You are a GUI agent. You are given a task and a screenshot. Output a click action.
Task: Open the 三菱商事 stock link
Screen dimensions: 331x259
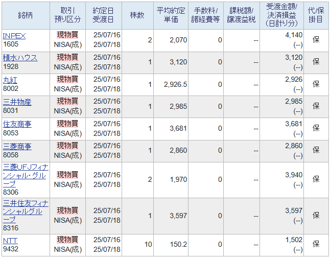[17, 147]
